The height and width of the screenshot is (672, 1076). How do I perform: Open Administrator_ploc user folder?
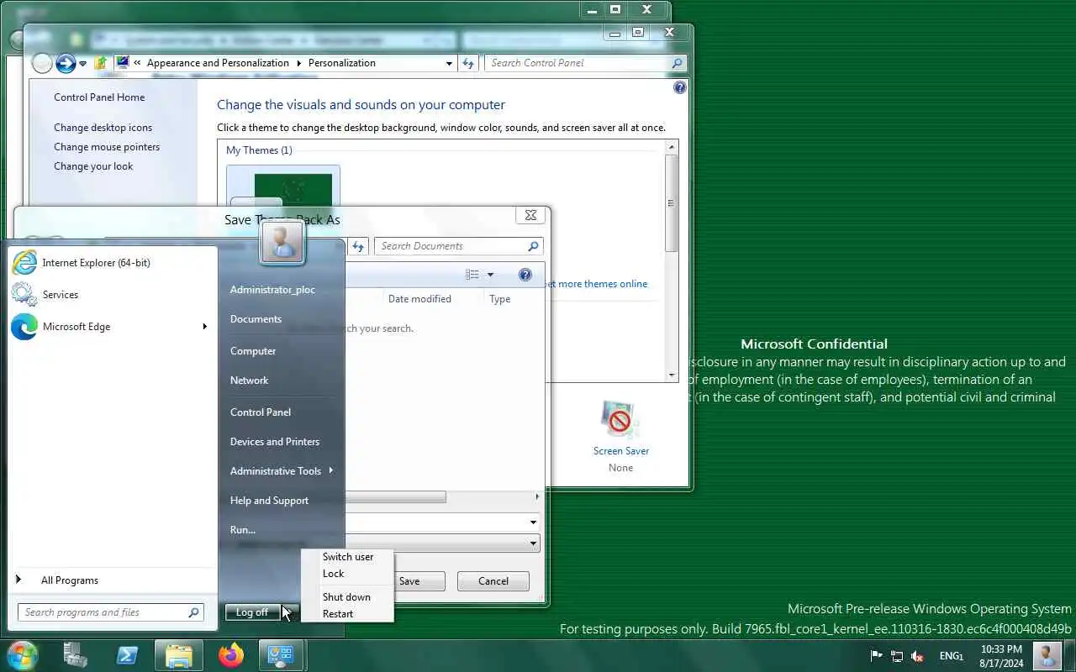[273, 290]
